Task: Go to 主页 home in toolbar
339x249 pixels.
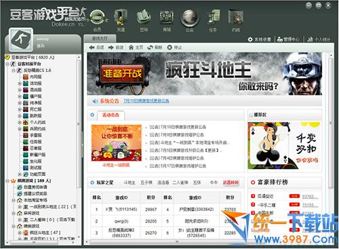Action: click(136, 47)
